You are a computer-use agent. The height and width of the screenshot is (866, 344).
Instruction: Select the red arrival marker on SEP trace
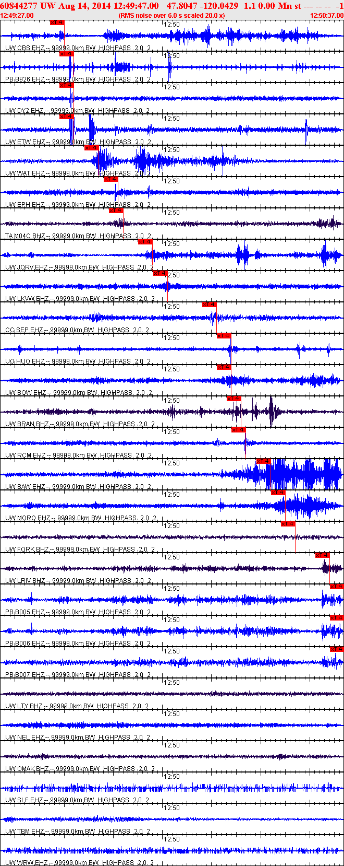point(209,305)
